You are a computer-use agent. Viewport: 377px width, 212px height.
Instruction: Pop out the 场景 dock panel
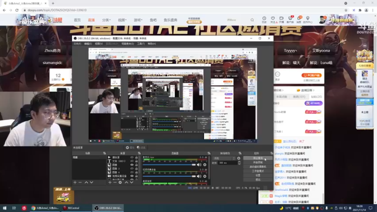pyautogui.click(x=104, y=153)
